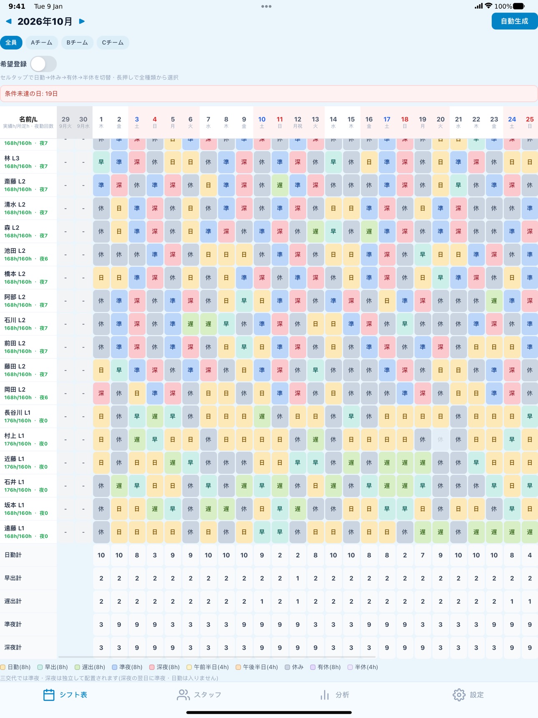
Task: Click the 自動生成 button
Action: (x=514, y=21)
